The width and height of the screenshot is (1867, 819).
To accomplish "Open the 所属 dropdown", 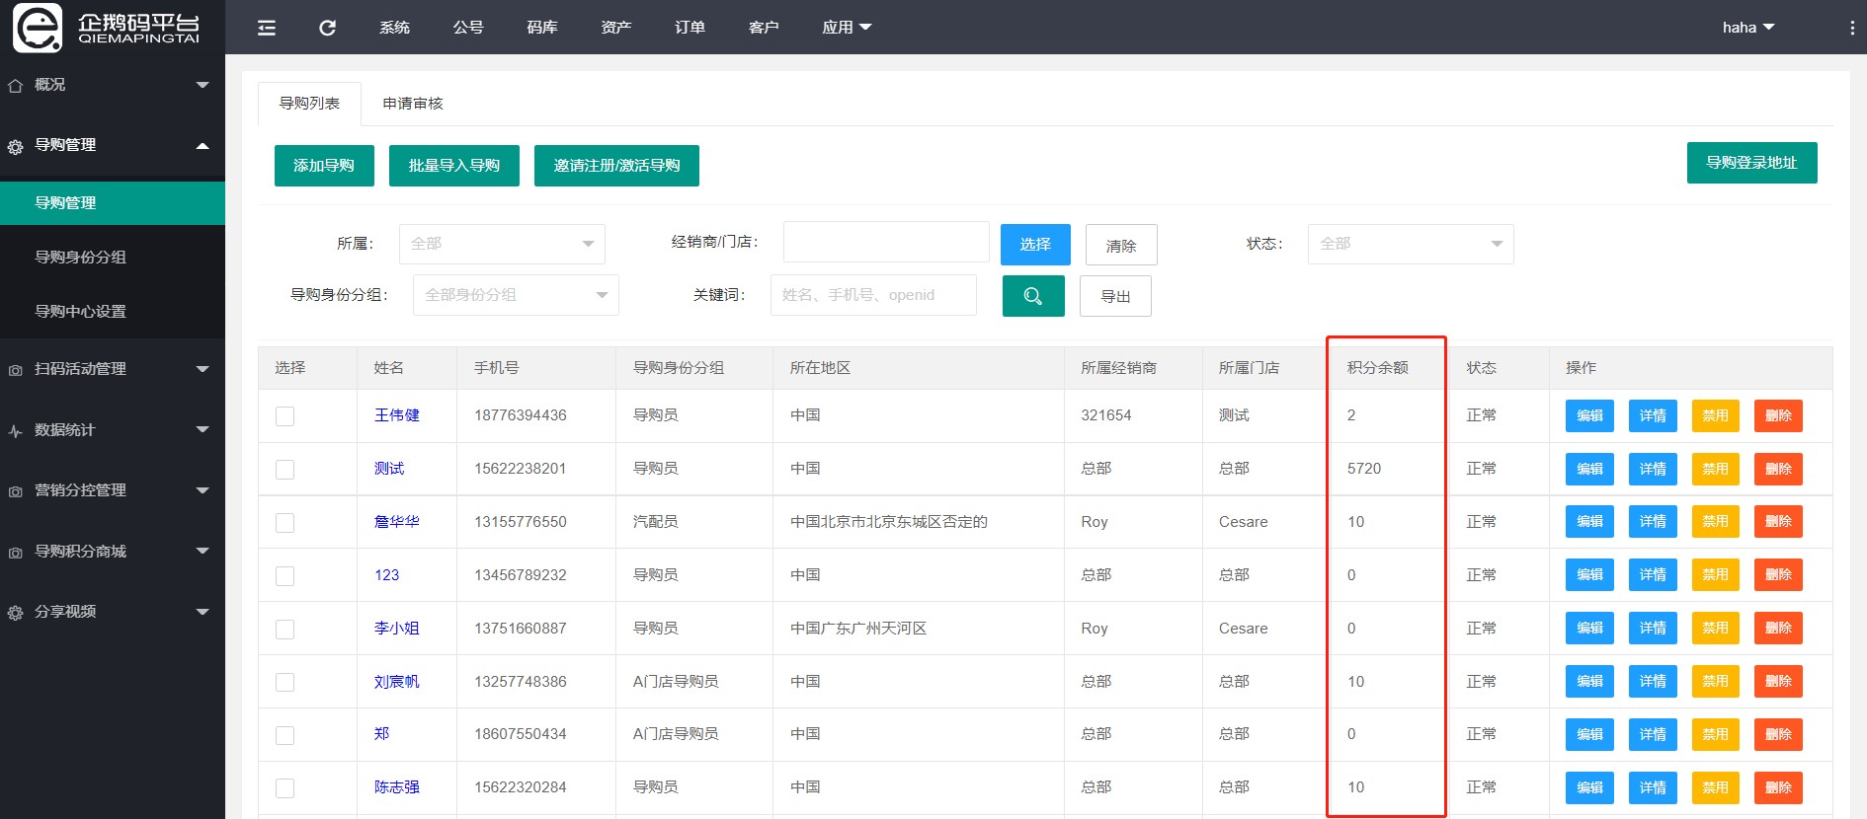I will coord(502,244).
